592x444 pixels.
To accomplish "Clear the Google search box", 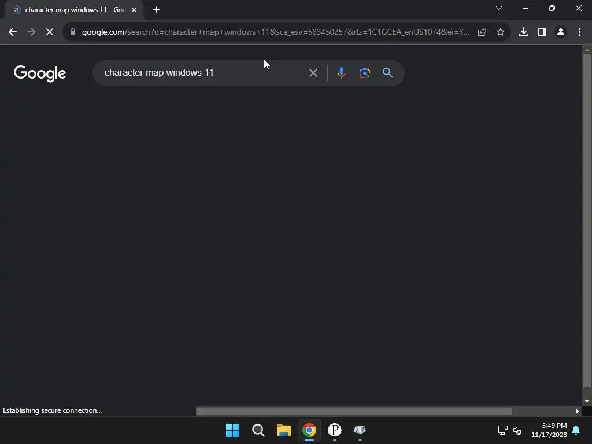I will [313, 73].
